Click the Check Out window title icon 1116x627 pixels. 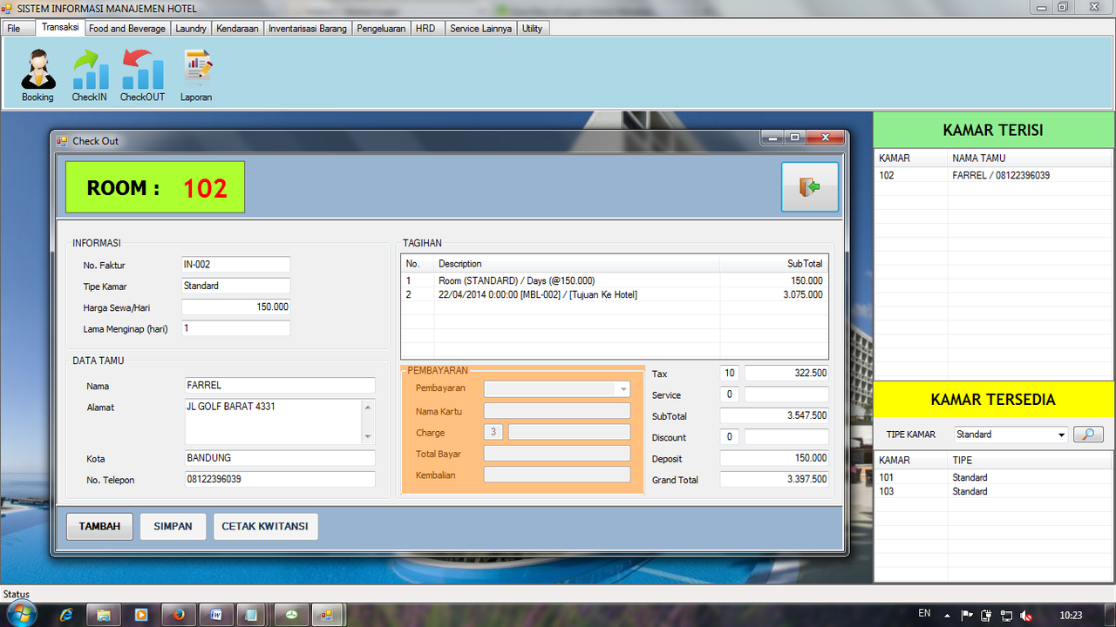(62, 140)
